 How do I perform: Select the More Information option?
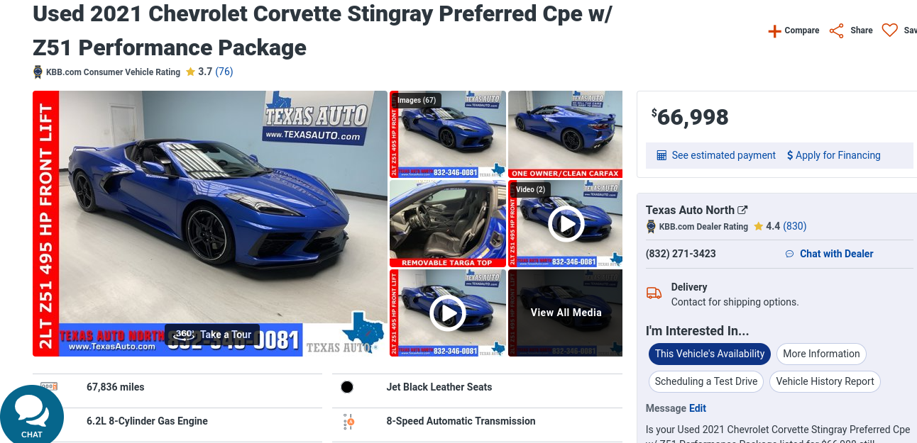pos(821,354)
